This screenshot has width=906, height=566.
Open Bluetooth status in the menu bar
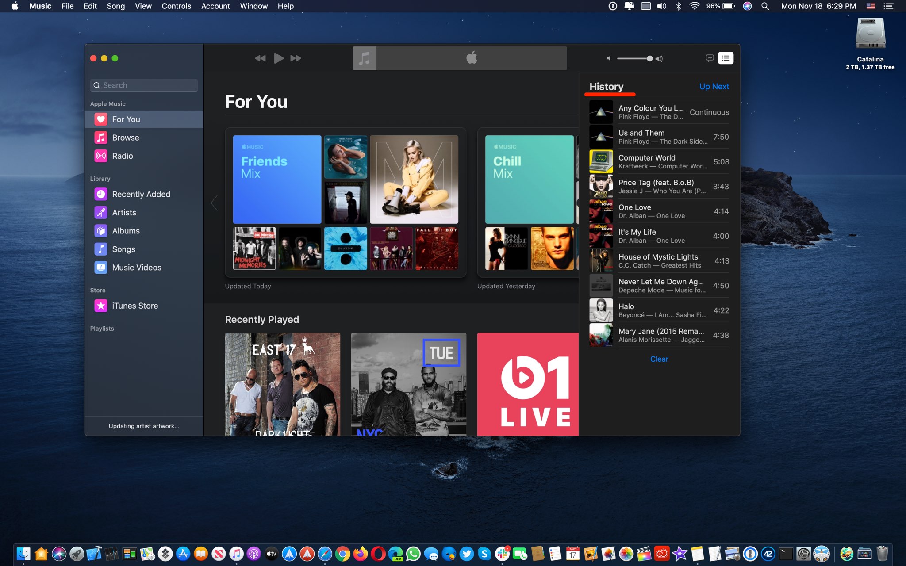(678, 6)
